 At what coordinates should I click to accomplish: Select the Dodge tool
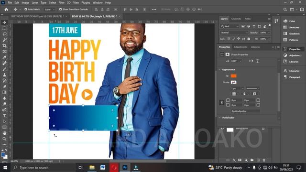pos(4,104)
